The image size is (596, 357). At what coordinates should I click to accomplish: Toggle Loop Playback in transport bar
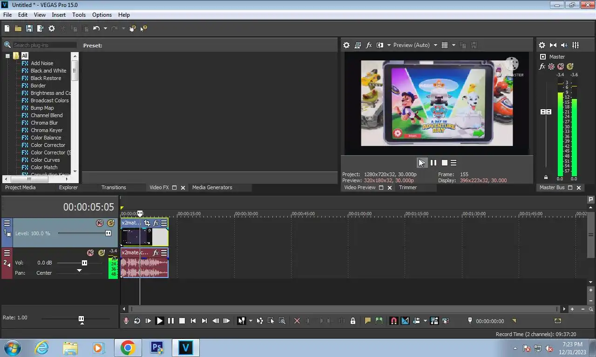(x=137, y=321)
